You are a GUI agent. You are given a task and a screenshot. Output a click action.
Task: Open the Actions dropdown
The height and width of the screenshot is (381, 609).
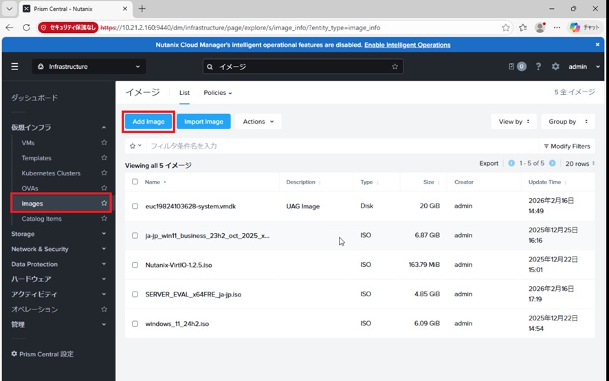[258, 121]
